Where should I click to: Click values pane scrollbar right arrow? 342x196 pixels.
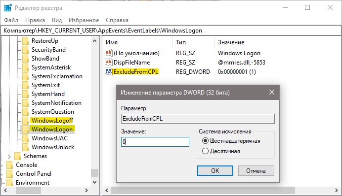click(x=337, y=191)
